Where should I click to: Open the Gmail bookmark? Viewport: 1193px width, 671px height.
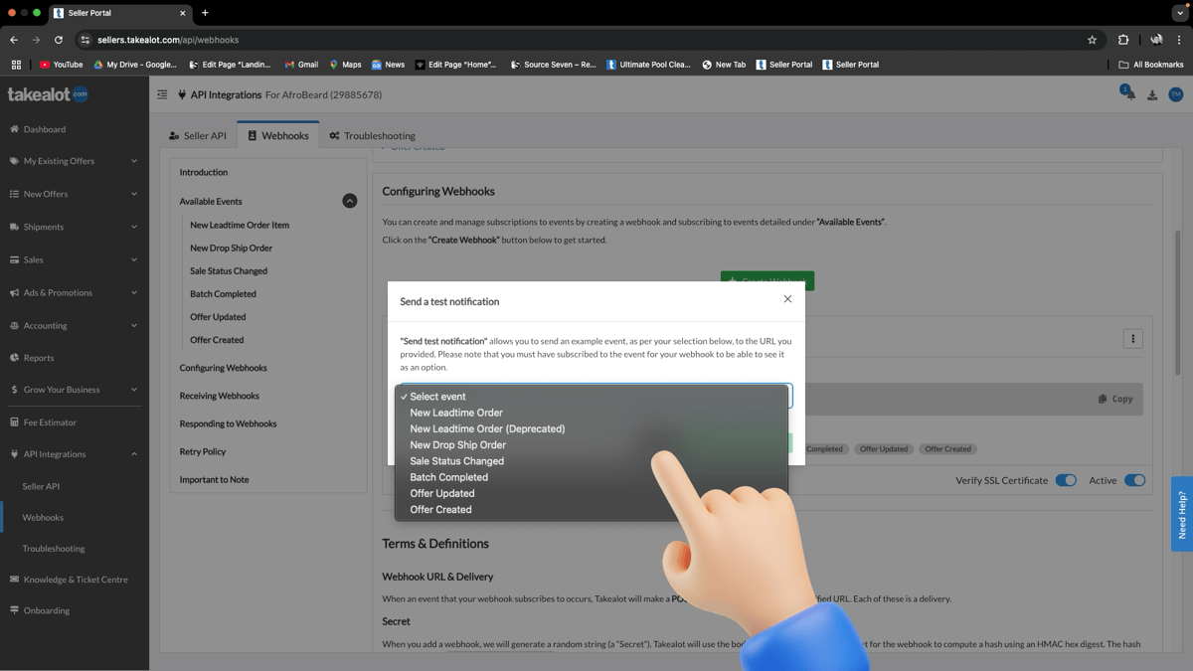click(x=301, y=65)
